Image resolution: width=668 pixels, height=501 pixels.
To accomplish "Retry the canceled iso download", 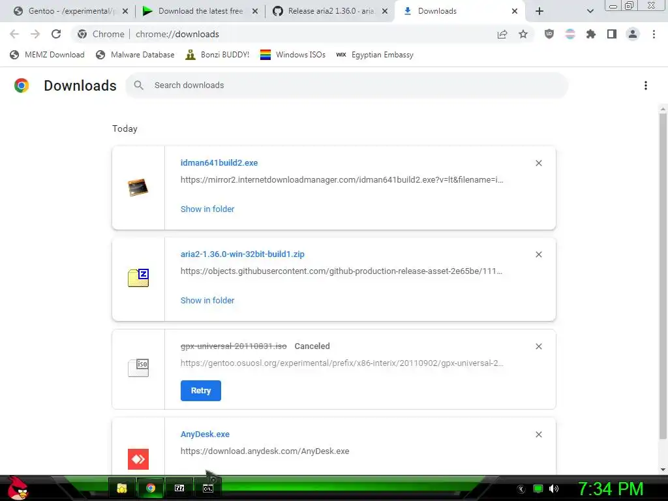I will (x=201, y=391).
